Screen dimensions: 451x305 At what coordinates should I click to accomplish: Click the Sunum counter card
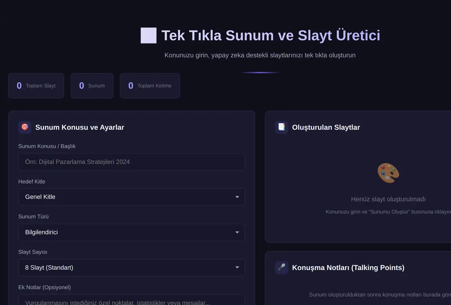92,86
